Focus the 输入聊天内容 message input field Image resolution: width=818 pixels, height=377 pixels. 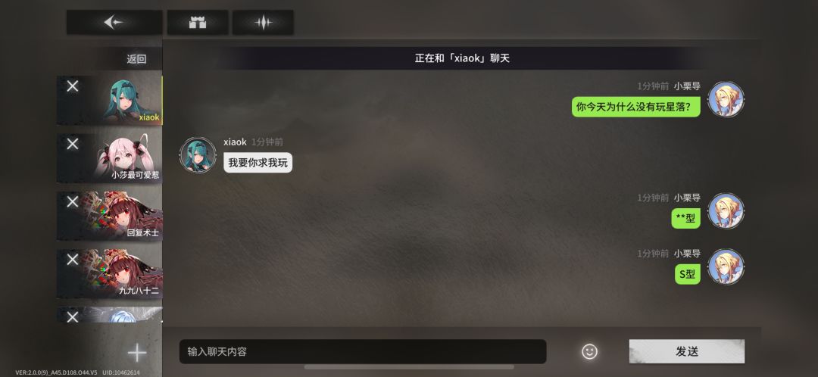[363, 351]
